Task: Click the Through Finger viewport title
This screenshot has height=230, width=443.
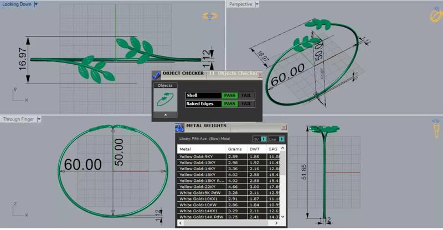Action: (x=18, y=119)
